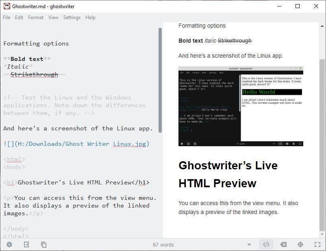Toggle Hemingway mode backspace icon
Image resolution: width=326 pixels, height=251 pixels.
tap(283, 245)
